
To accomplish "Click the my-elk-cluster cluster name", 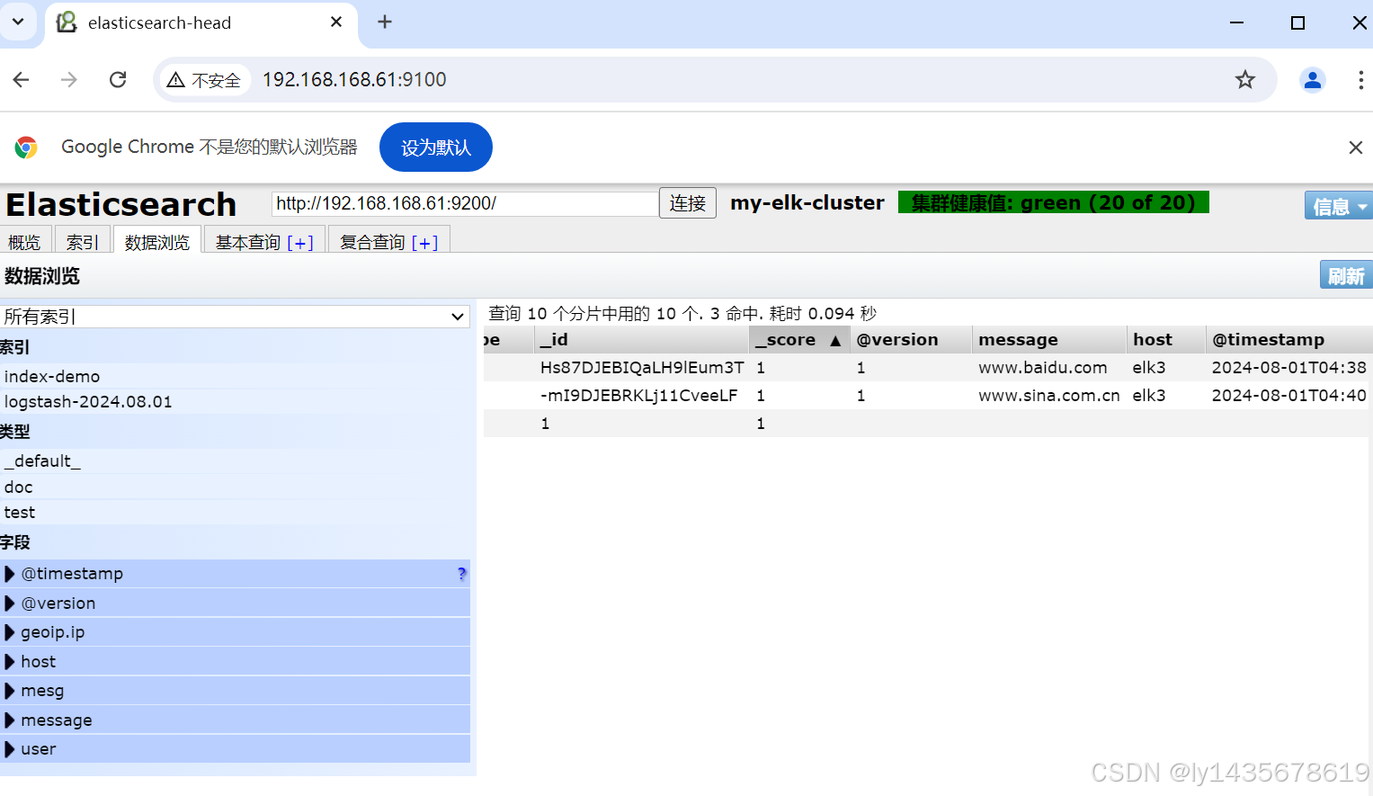I will (x=807, y=203).
